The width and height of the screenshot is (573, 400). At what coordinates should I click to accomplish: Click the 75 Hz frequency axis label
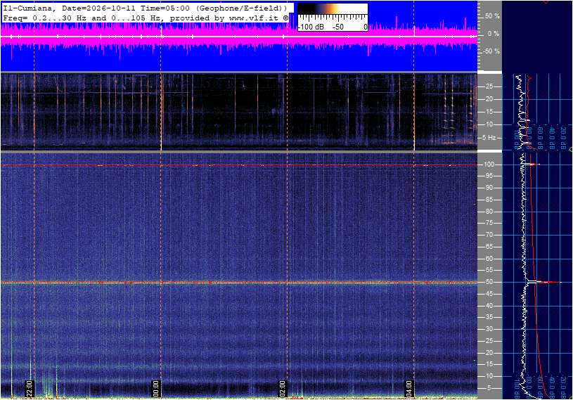(x=489, y=223)
